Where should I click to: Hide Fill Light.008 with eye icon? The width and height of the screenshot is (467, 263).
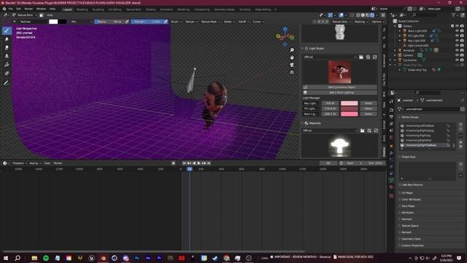pyautogui.click(x=458, y=36)
